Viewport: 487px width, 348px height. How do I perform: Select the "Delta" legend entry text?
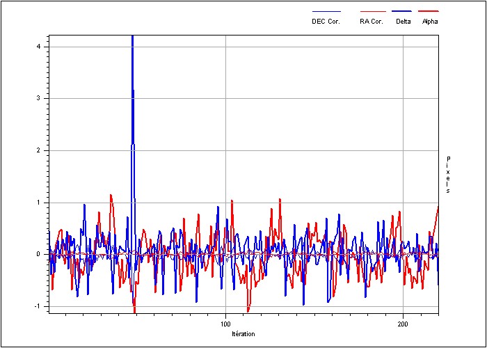click(404, 22)
